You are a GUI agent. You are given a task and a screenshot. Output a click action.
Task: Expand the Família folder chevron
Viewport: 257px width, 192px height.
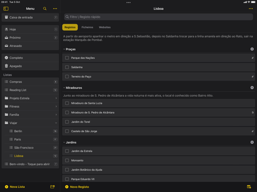(x=56, y=115)
